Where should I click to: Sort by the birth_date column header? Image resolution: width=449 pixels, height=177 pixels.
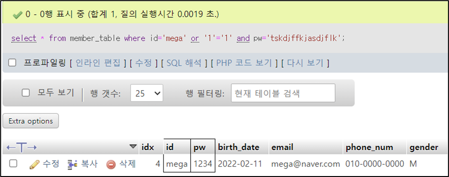[239, 147]
